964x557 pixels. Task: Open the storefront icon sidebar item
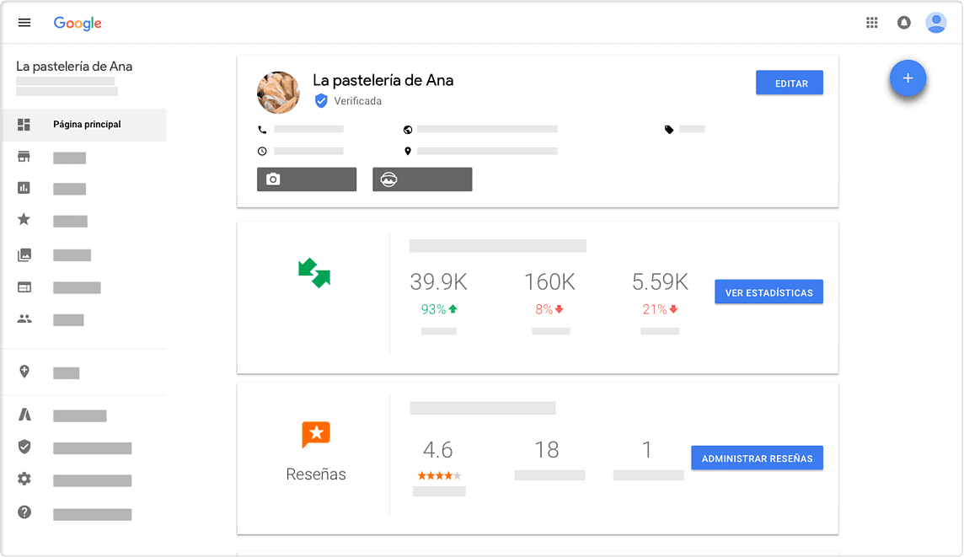24,158
